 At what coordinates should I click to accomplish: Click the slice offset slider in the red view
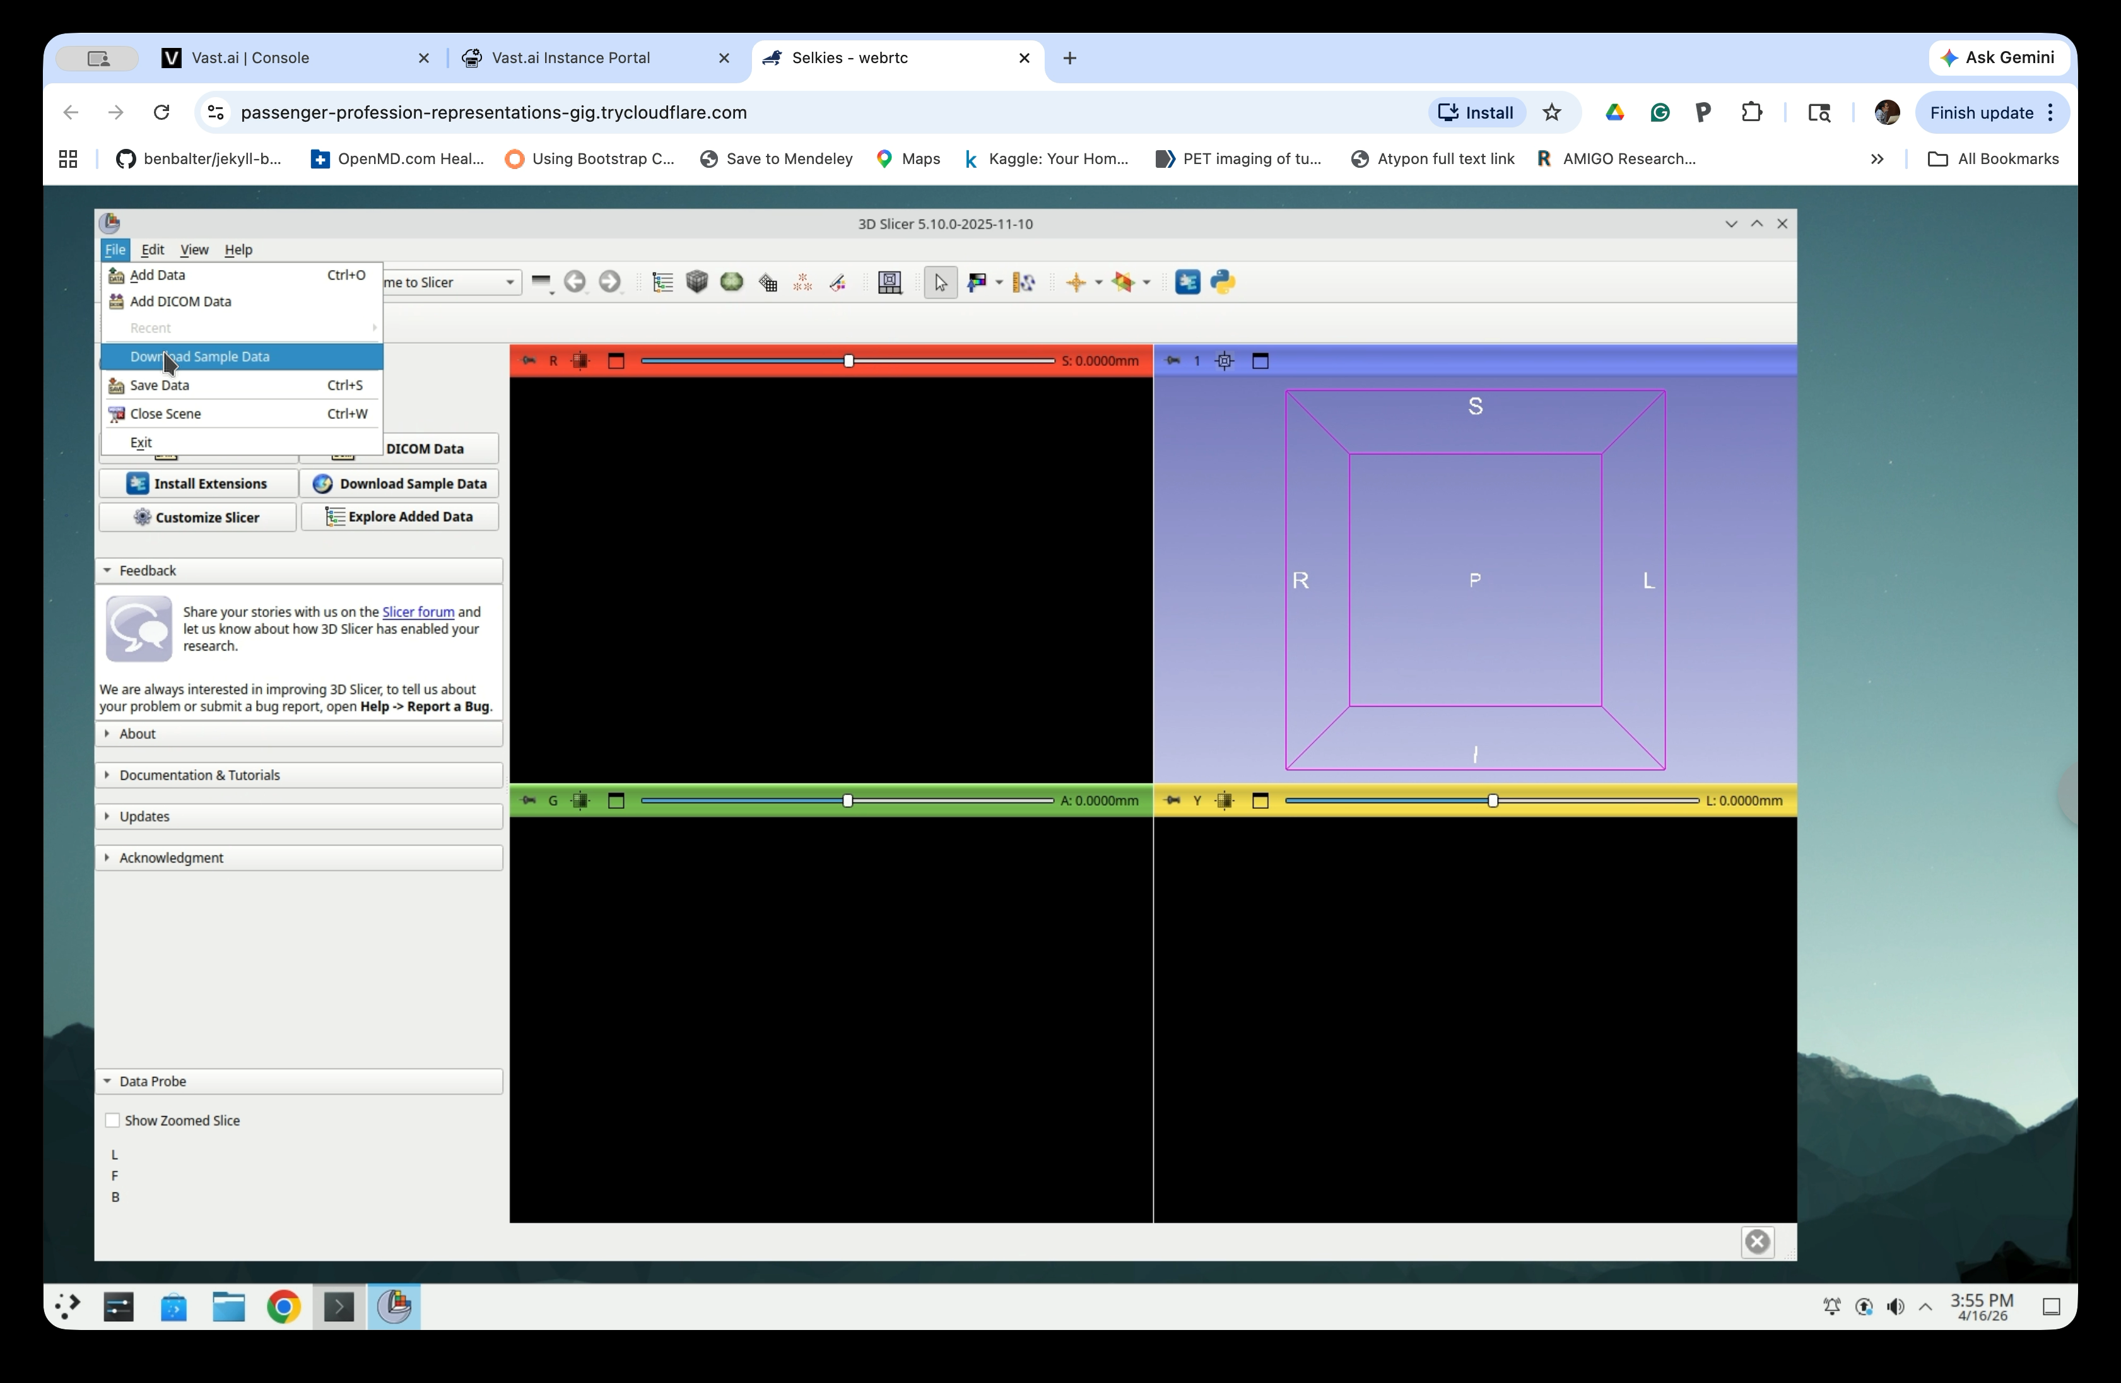coord(847,361)
